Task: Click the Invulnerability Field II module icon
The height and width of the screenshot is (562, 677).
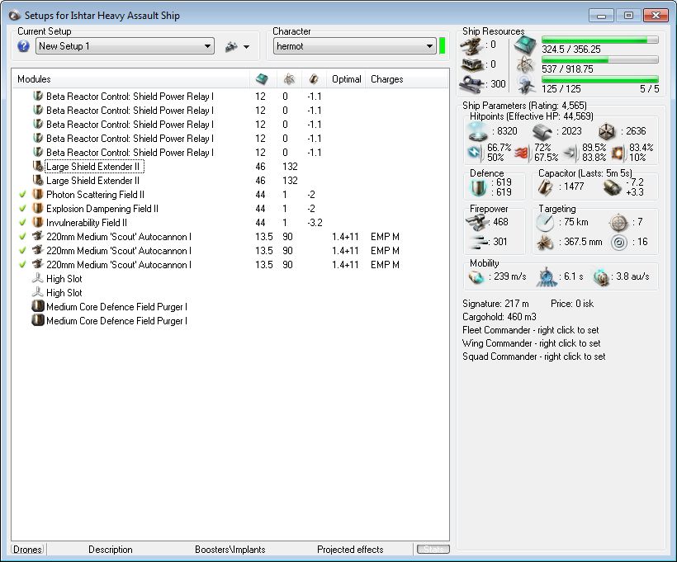Action: (38, 222)
